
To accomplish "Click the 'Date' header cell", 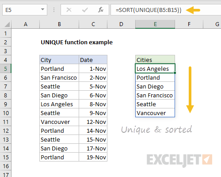I will coord(93,60).
